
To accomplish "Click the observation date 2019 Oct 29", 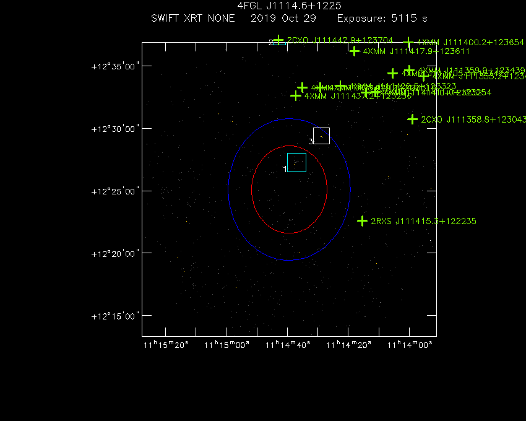I will point(283,18).
